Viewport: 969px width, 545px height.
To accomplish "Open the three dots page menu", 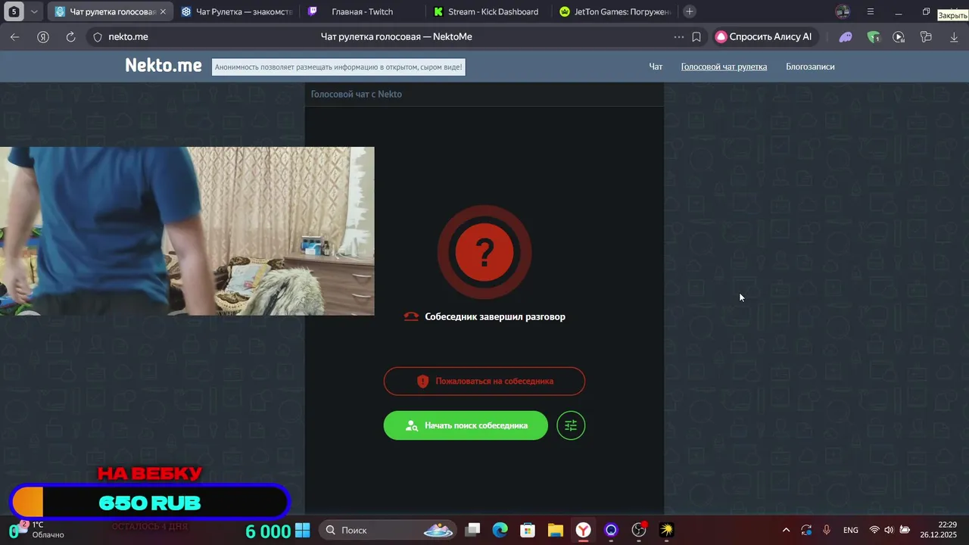I will click(678, 36).
